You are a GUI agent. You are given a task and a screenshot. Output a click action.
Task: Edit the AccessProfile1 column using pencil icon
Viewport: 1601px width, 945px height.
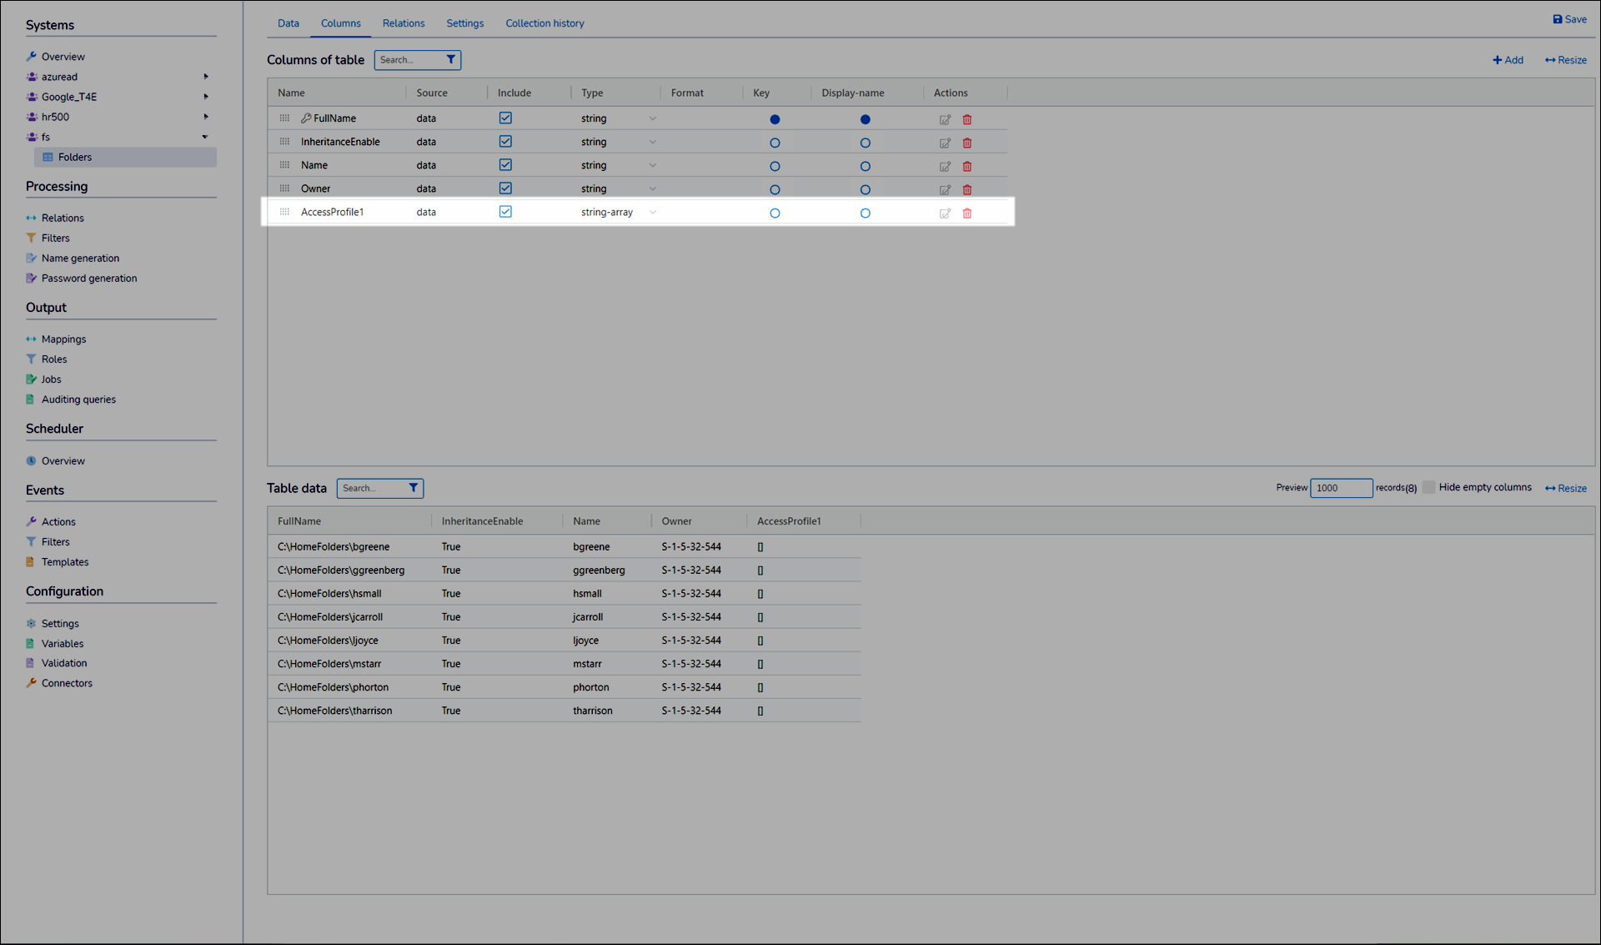tap(945, 214)
